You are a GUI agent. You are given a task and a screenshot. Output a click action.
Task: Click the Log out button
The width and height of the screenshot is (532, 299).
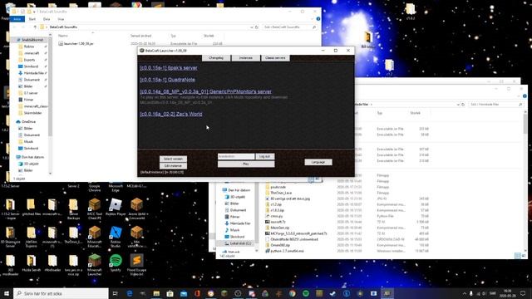pyautogui.click(x=264, y=156)
